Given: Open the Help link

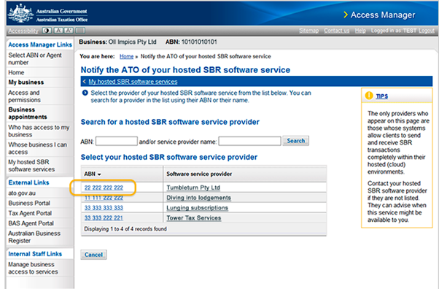Looking at the screenshot, I should pos(360,30).
